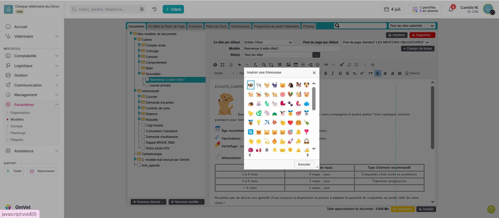Insert the purple cat emoji
Screen dimensions: 499x218
click(x=274, y=85)
